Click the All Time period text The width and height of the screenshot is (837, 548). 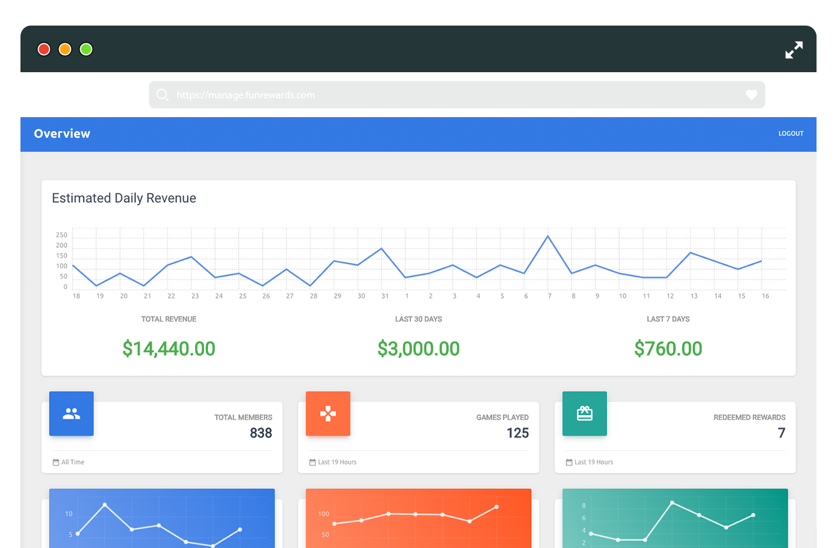coord(73,462)
